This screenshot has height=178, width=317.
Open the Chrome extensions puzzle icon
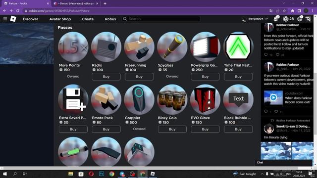click(292, 11)
